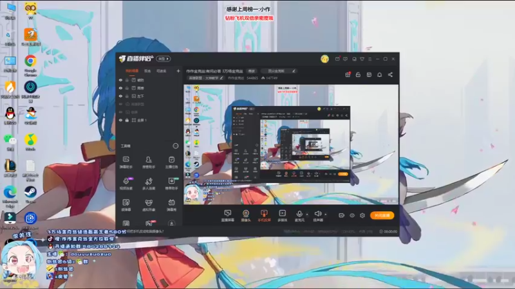Open the mode pill beside the 直播伴侣 logo
Screen dimensions: 515x289
point(164,59)
